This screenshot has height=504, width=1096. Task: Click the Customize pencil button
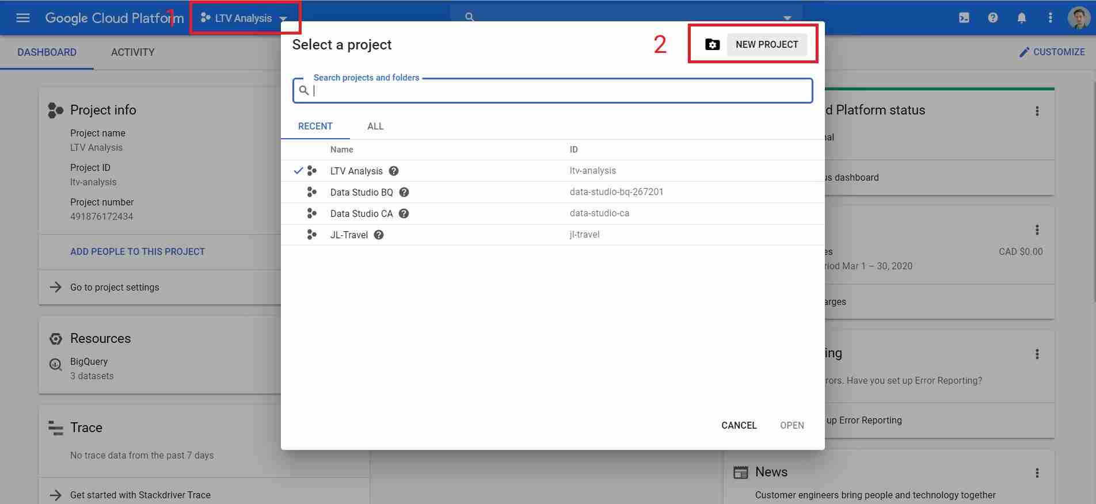[1052, 52]
